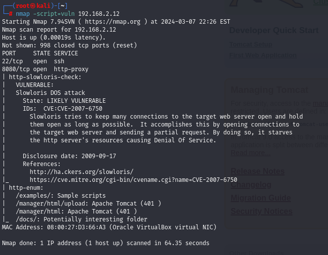Click the /manager/html/upload path line
The image size is (328, 255).
88,204
